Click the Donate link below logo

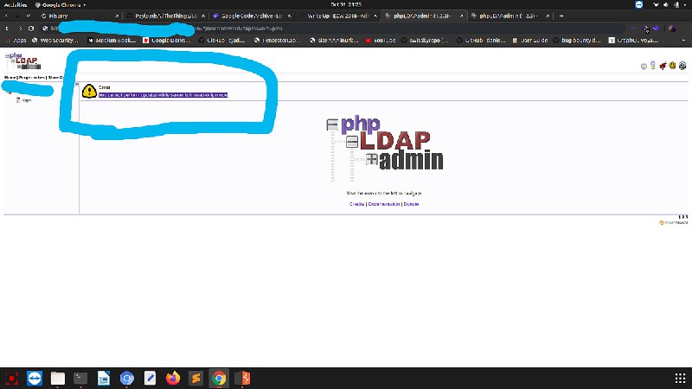coord(411,204)
